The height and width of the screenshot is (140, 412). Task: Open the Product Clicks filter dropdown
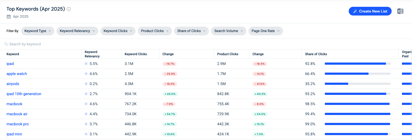click(155, 31)
